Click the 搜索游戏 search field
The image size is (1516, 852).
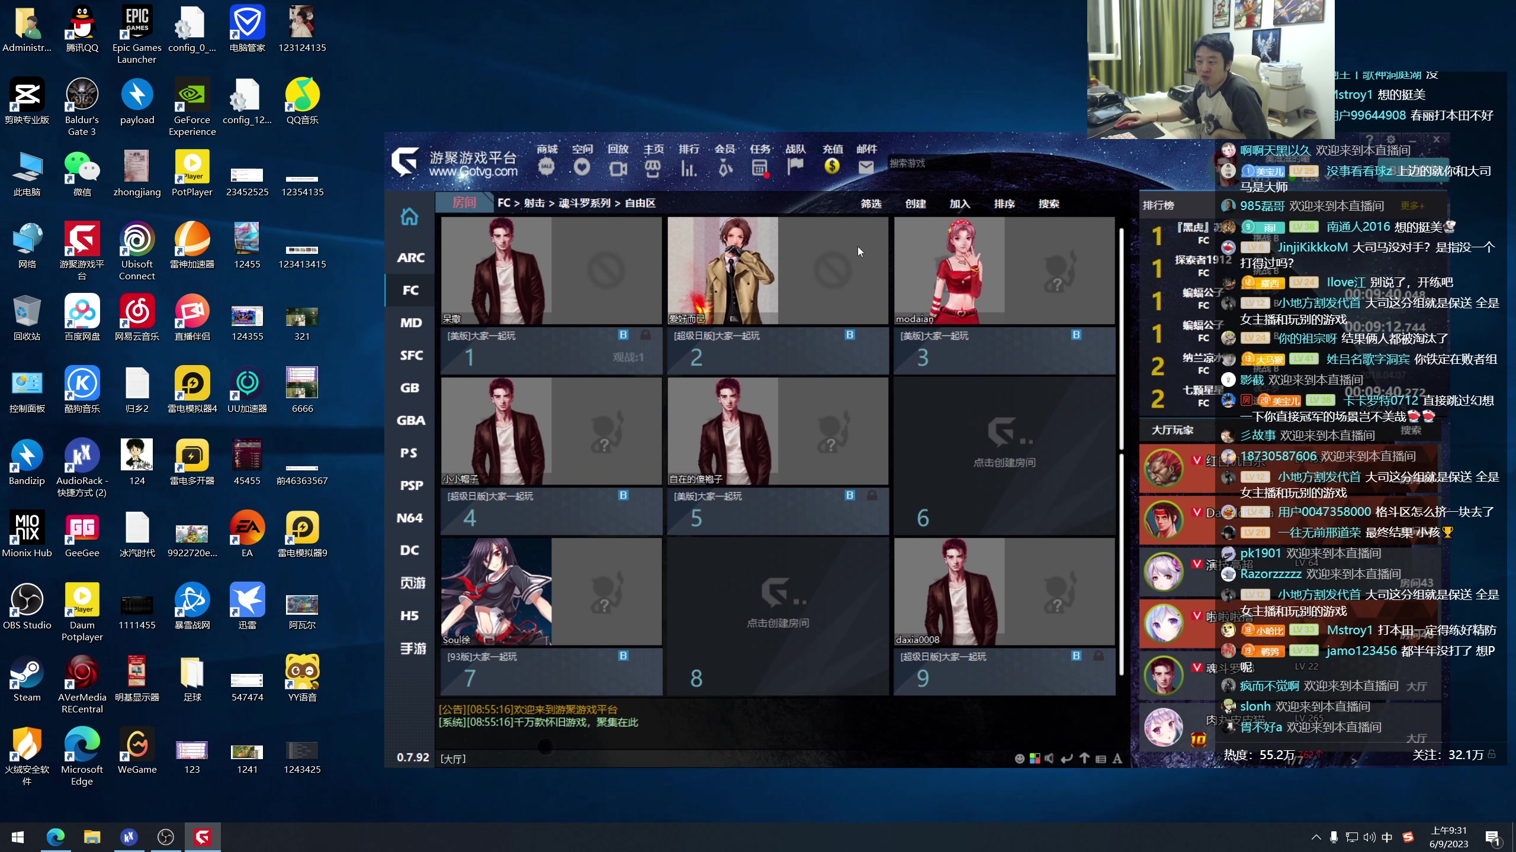[x=939, y=163]
